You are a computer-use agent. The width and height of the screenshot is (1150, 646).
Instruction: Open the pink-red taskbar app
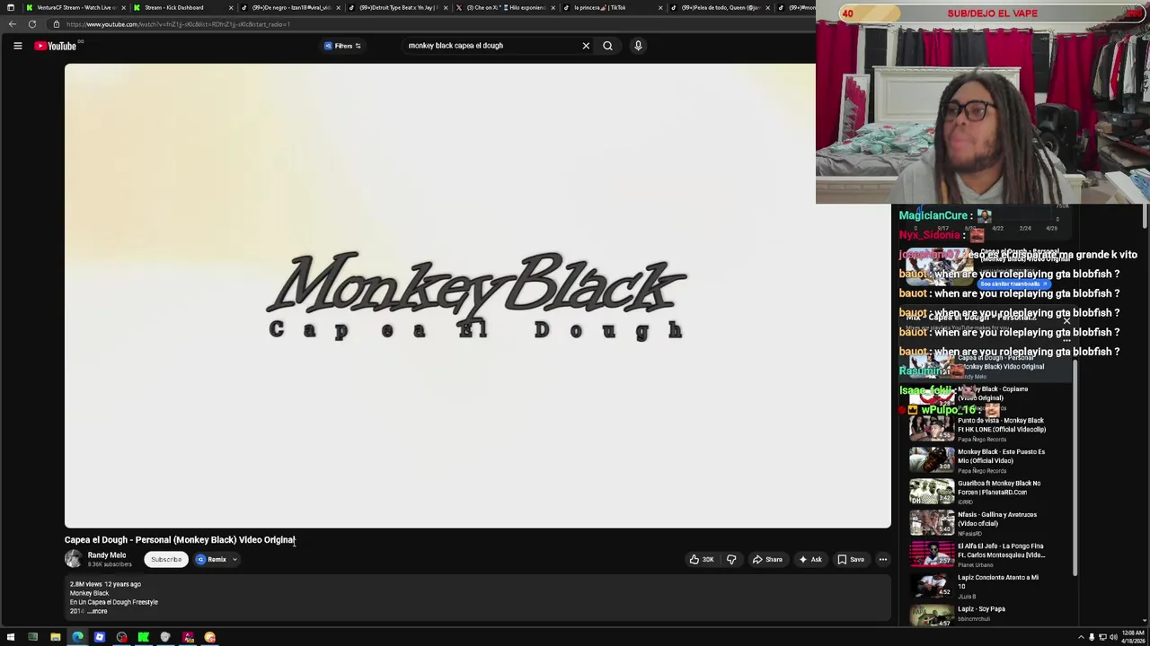coord(188,637)
